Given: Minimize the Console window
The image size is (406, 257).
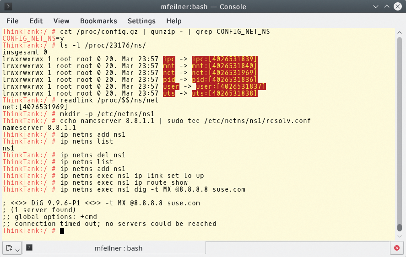Looking at the screenshot, I should [376, 6].
